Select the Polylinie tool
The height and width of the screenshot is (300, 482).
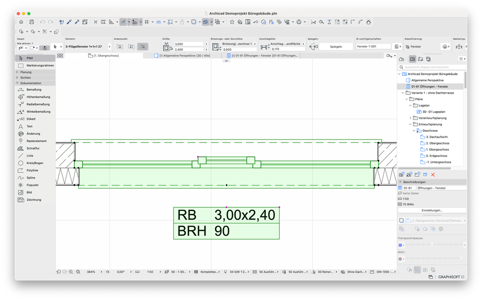click(35, 170)
